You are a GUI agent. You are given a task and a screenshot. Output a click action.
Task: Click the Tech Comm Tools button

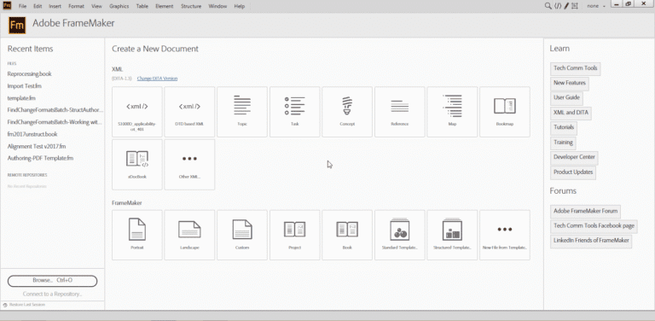tap(575, 68)
